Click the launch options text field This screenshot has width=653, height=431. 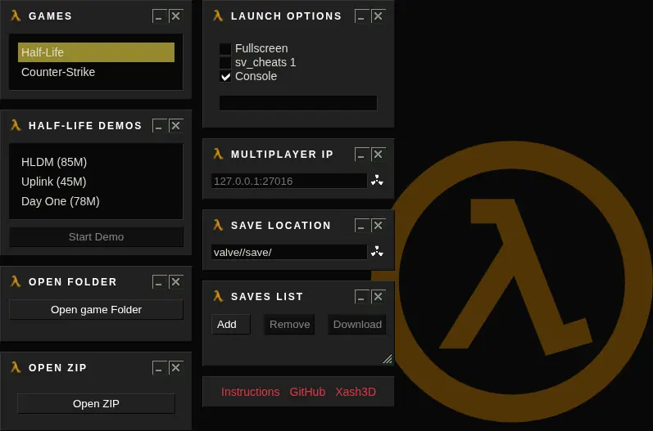coord(298,103)
